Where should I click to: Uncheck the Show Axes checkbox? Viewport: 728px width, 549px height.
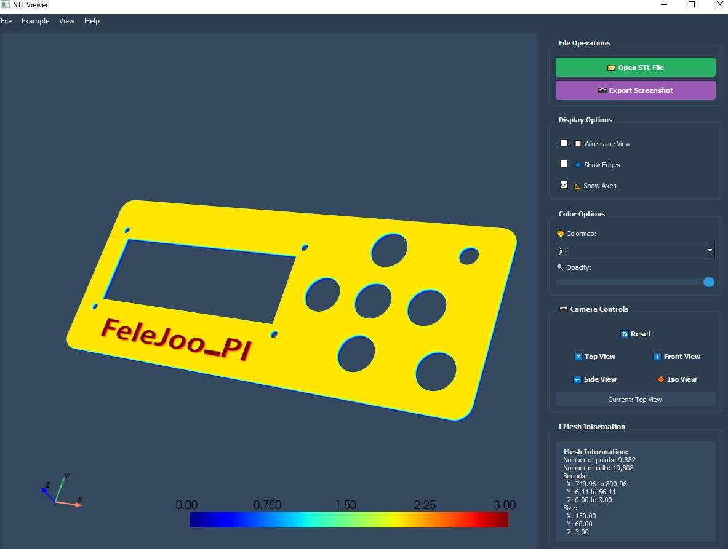tap(564, 184)
